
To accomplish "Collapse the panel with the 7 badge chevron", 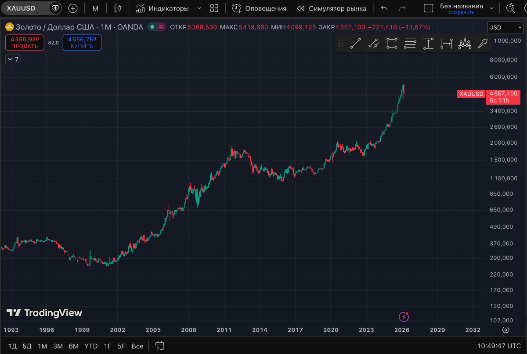I will coord(13,59).
